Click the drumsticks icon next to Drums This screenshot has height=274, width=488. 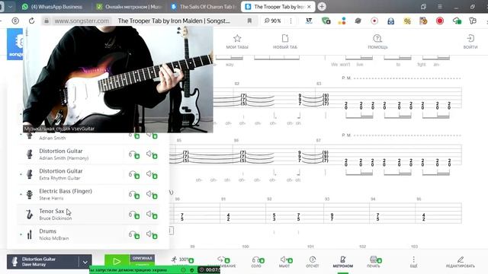[x=30, y=234]
